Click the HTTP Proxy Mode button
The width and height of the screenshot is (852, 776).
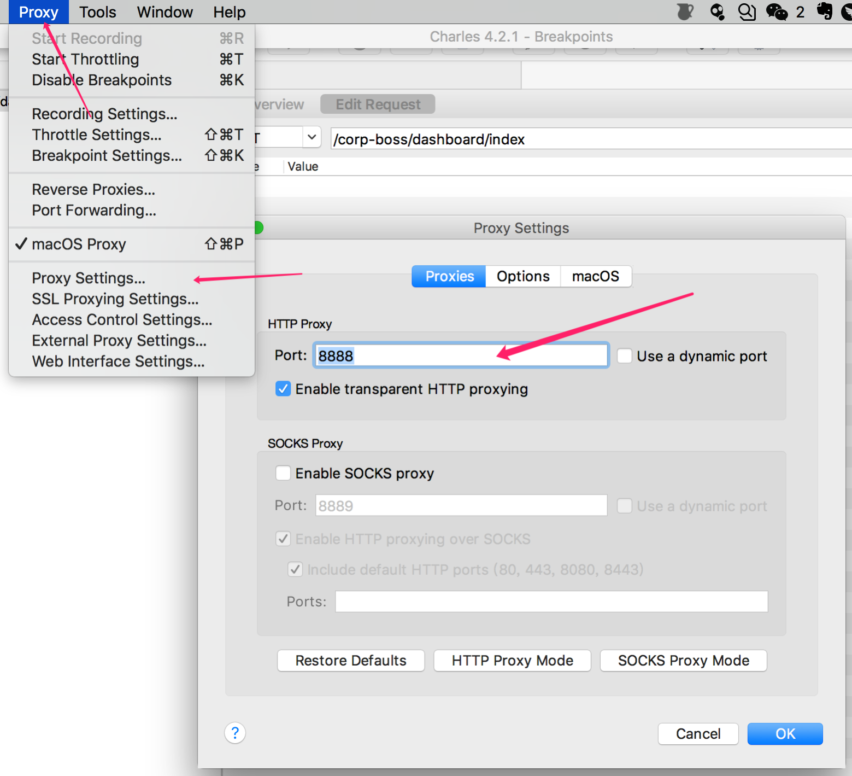click(x=512, y=660)
